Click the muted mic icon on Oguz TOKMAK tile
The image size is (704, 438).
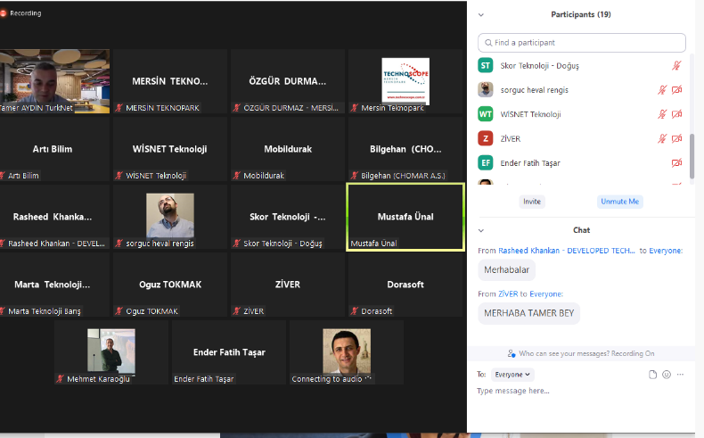(x=119, y=310)
